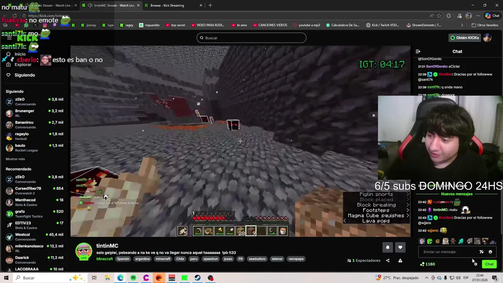Viewport: 503px width, 283px height.
Task: Toggle stream notifications bell
Action: tap(387, 247)
